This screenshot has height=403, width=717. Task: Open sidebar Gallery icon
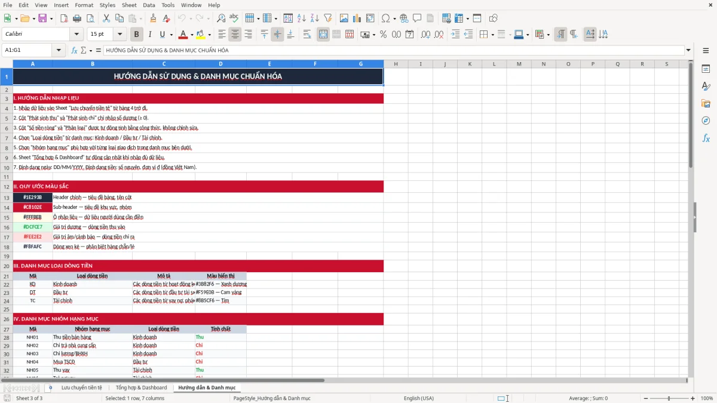coord(706,104)
